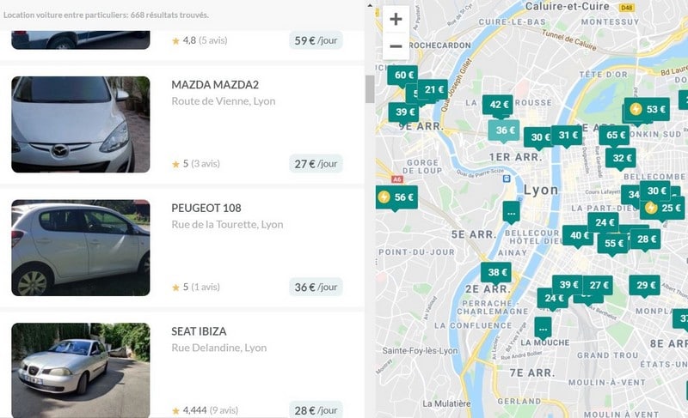
Task: Select the electric 53 € map marker
Action: pos(648,109)
